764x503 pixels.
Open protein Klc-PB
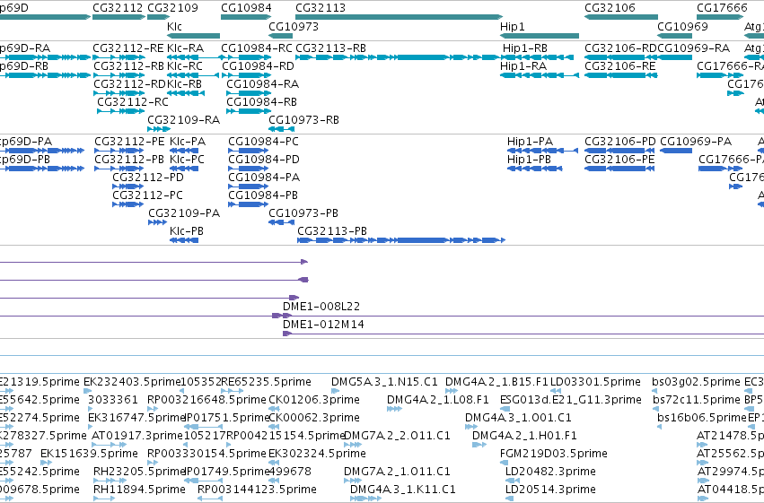click(184, 241)
